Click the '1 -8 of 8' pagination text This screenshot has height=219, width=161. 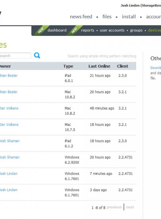[98, 208]
